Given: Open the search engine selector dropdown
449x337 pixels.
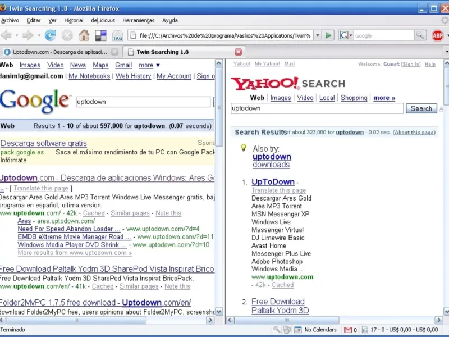Looking at the screenshot, I should 351,35.
